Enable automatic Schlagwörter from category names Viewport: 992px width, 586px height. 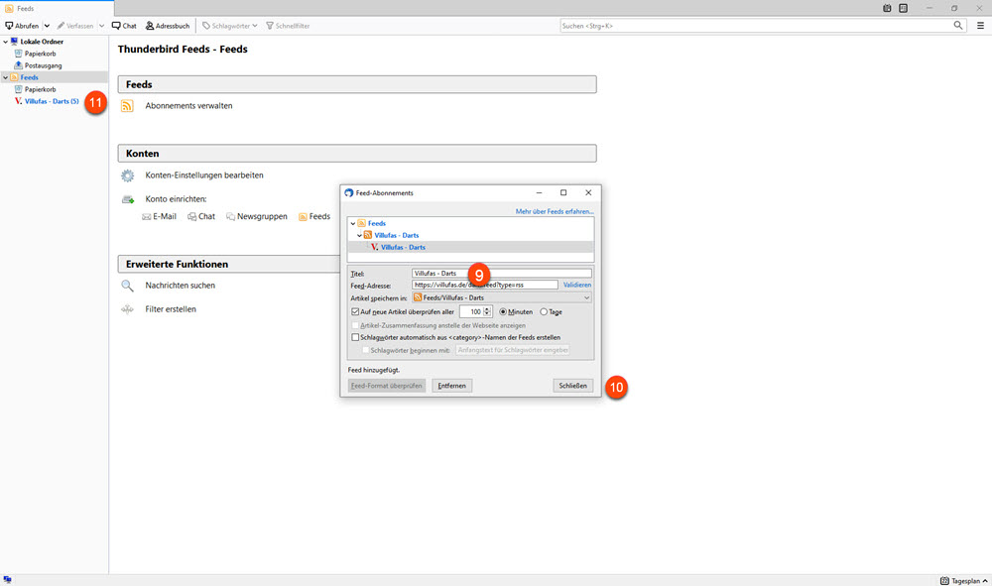pyautogui.click(x=356, y=337)
